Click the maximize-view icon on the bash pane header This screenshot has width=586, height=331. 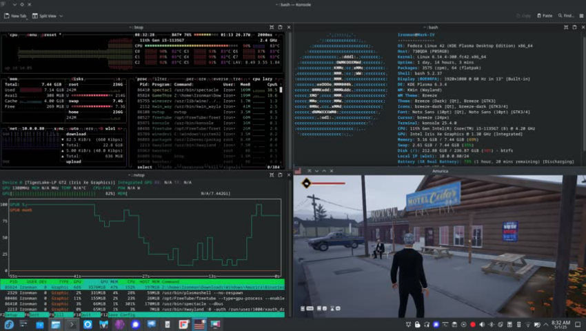[566, 28]
